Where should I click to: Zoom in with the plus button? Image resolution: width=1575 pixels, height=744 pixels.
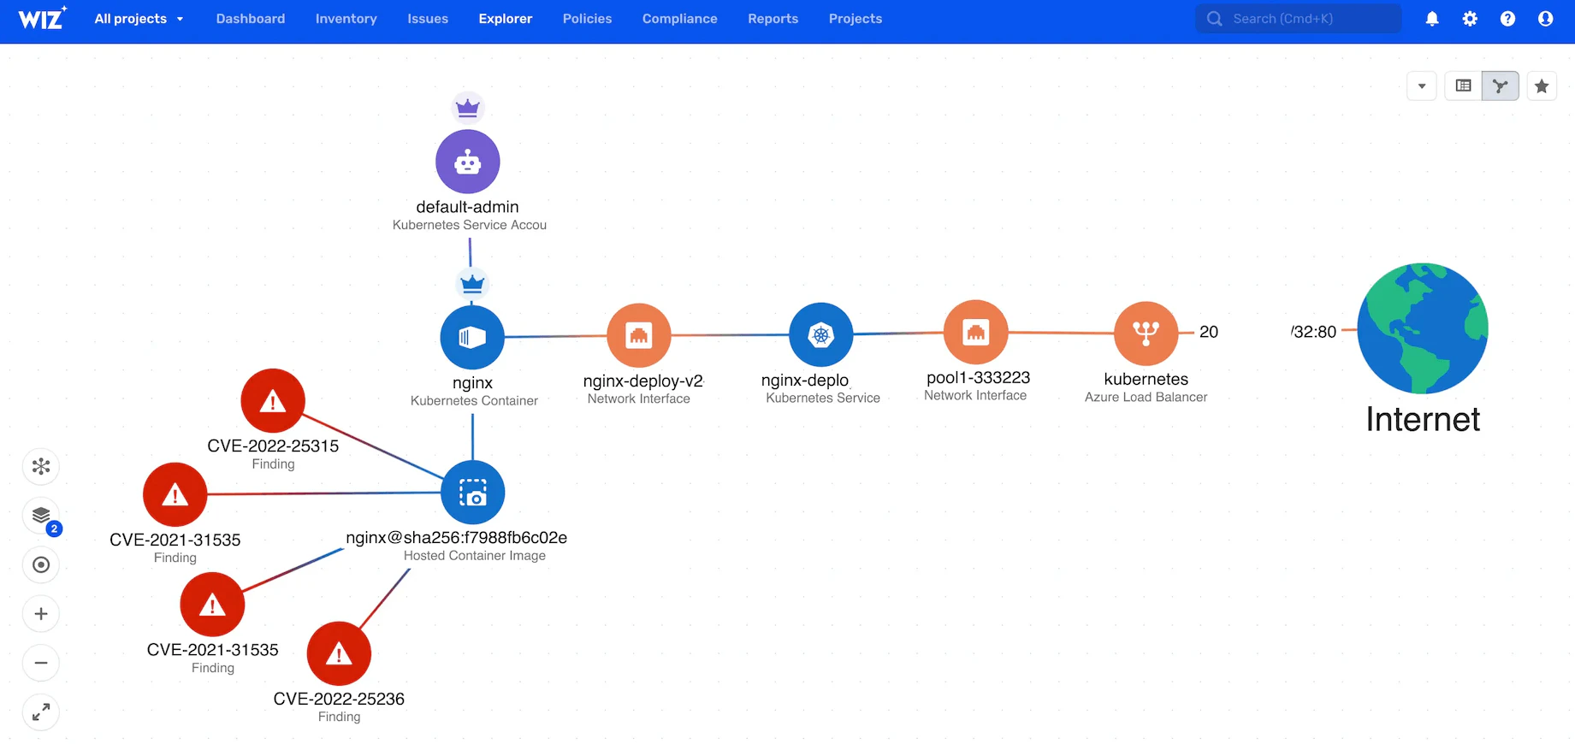(41, 614)
